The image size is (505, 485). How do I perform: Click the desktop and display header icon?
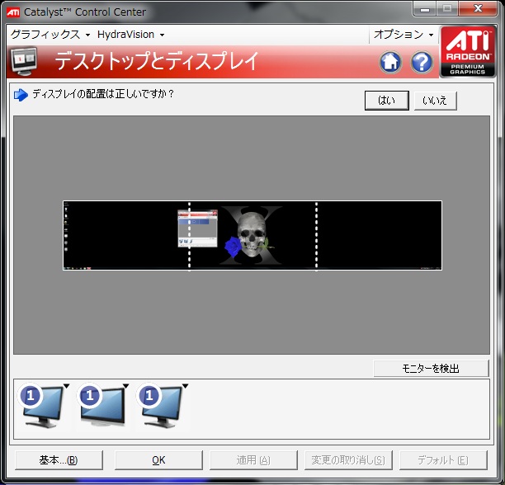26,63
